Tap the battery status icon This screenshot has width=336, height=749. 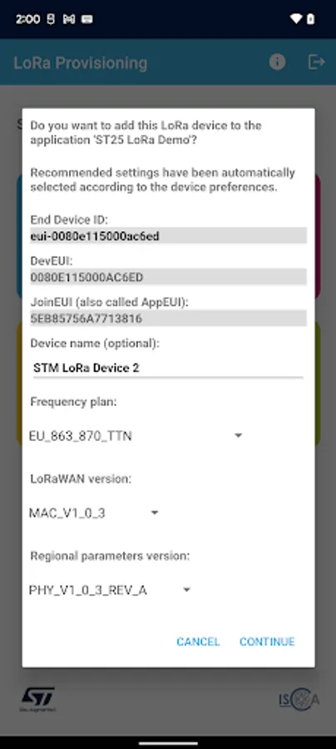pos(311,19)
